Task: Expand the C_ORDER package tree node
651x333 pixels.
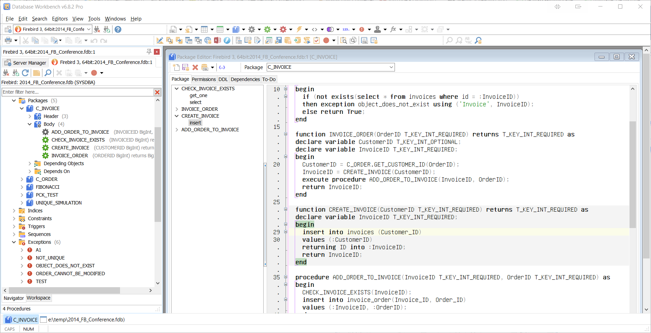Action: (x=22, y=179)
